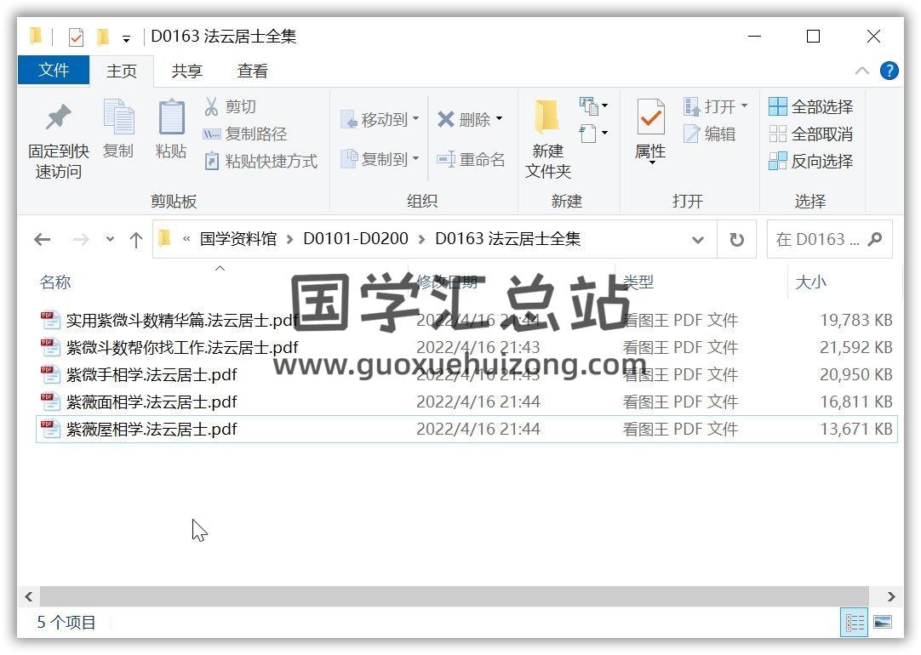
Task: Click PDF icon of 紫薇面相学 file
Action: coord(50,402)
